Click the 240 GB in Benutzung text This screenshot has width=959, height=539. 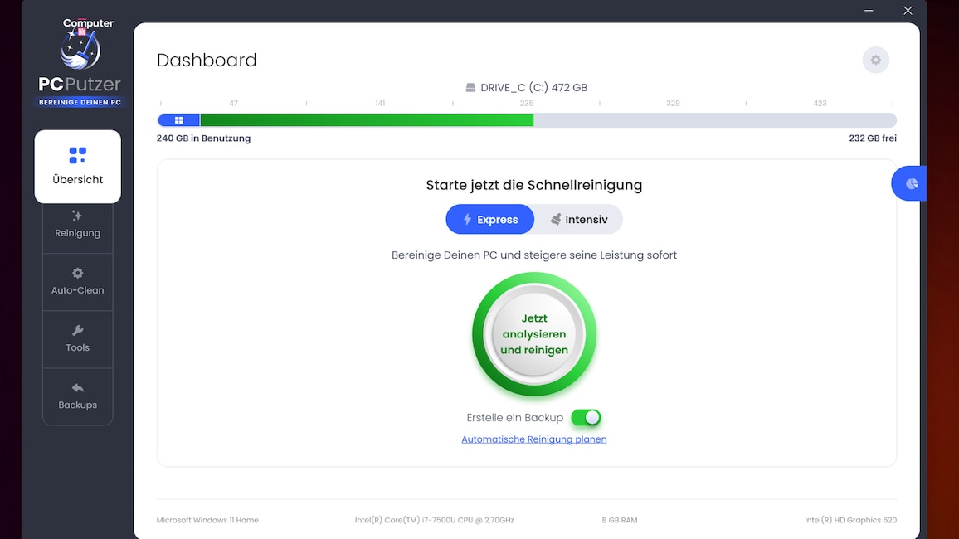pos(204,138)
